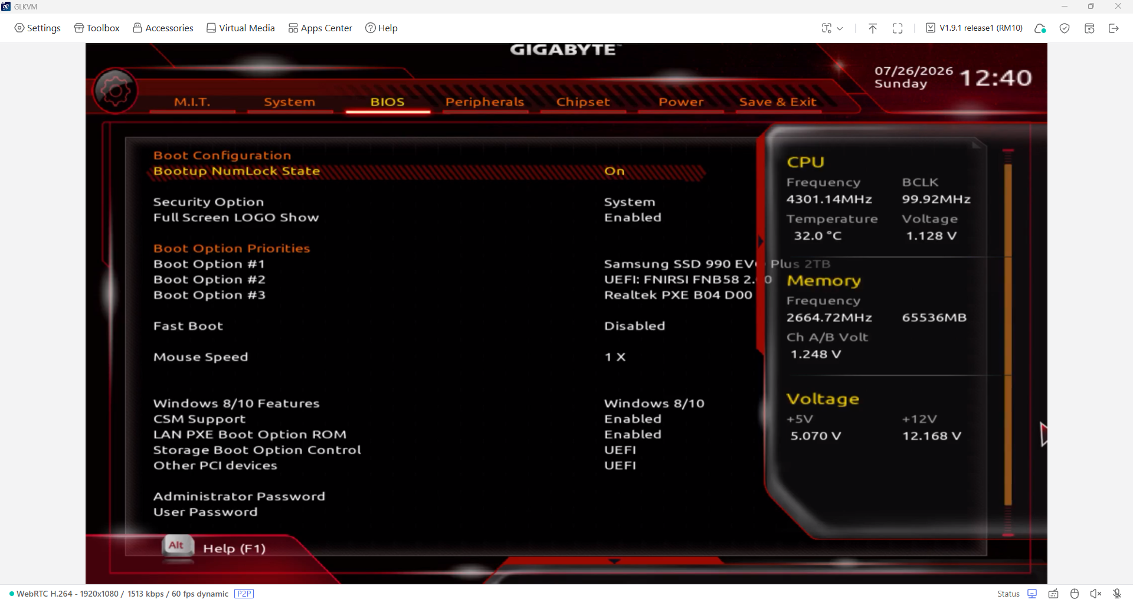Click the video monitor status icon
Image resolution: width=1133 pixels, height=609 pixels.
1032,594
